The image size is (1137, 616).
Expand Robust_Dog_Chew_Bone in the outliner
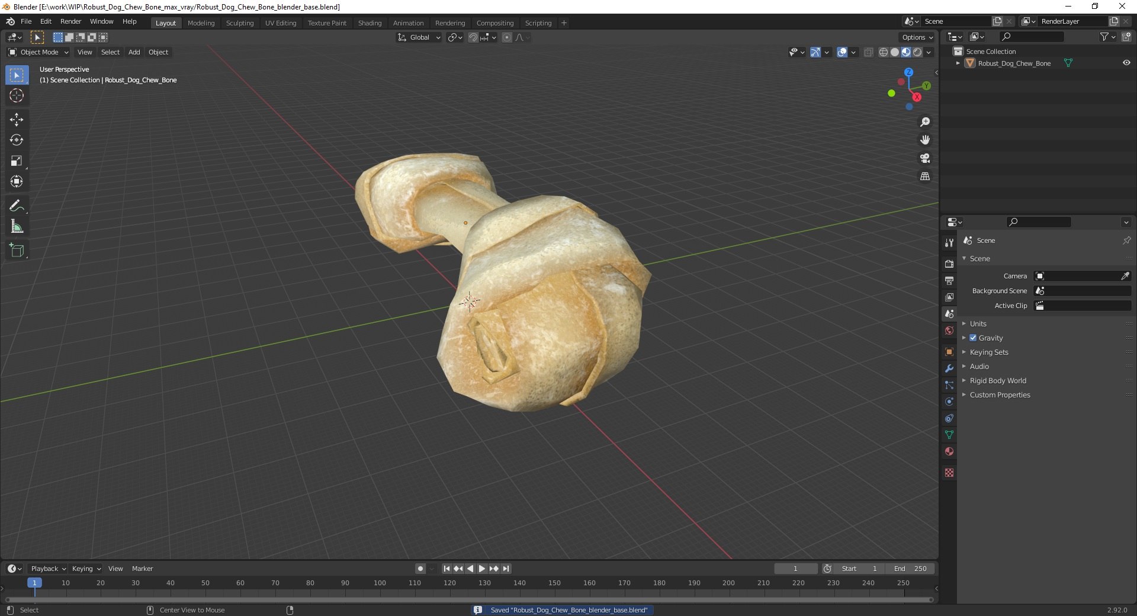click(x=958, y=63)
